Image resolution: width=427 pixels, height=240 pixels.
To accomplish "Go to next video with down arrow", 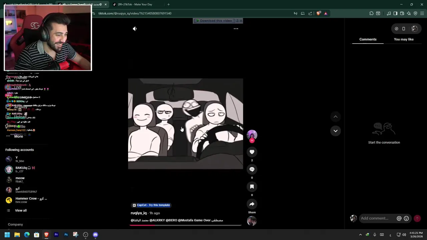I will (336, 131).
